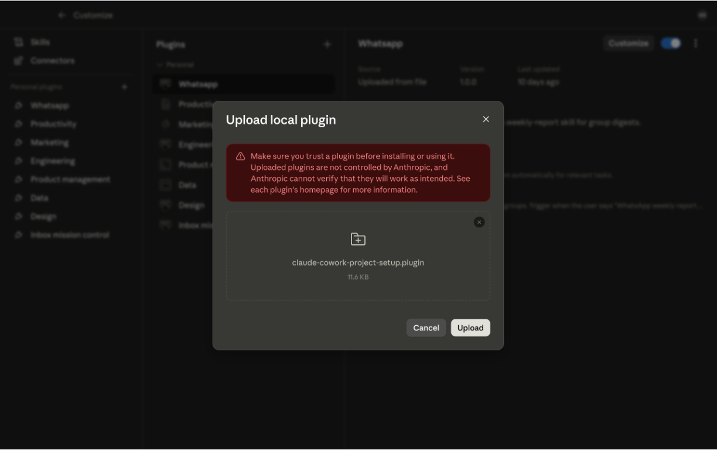Click the Whatsapp plugin icon in sidebar

click(19, 105)
